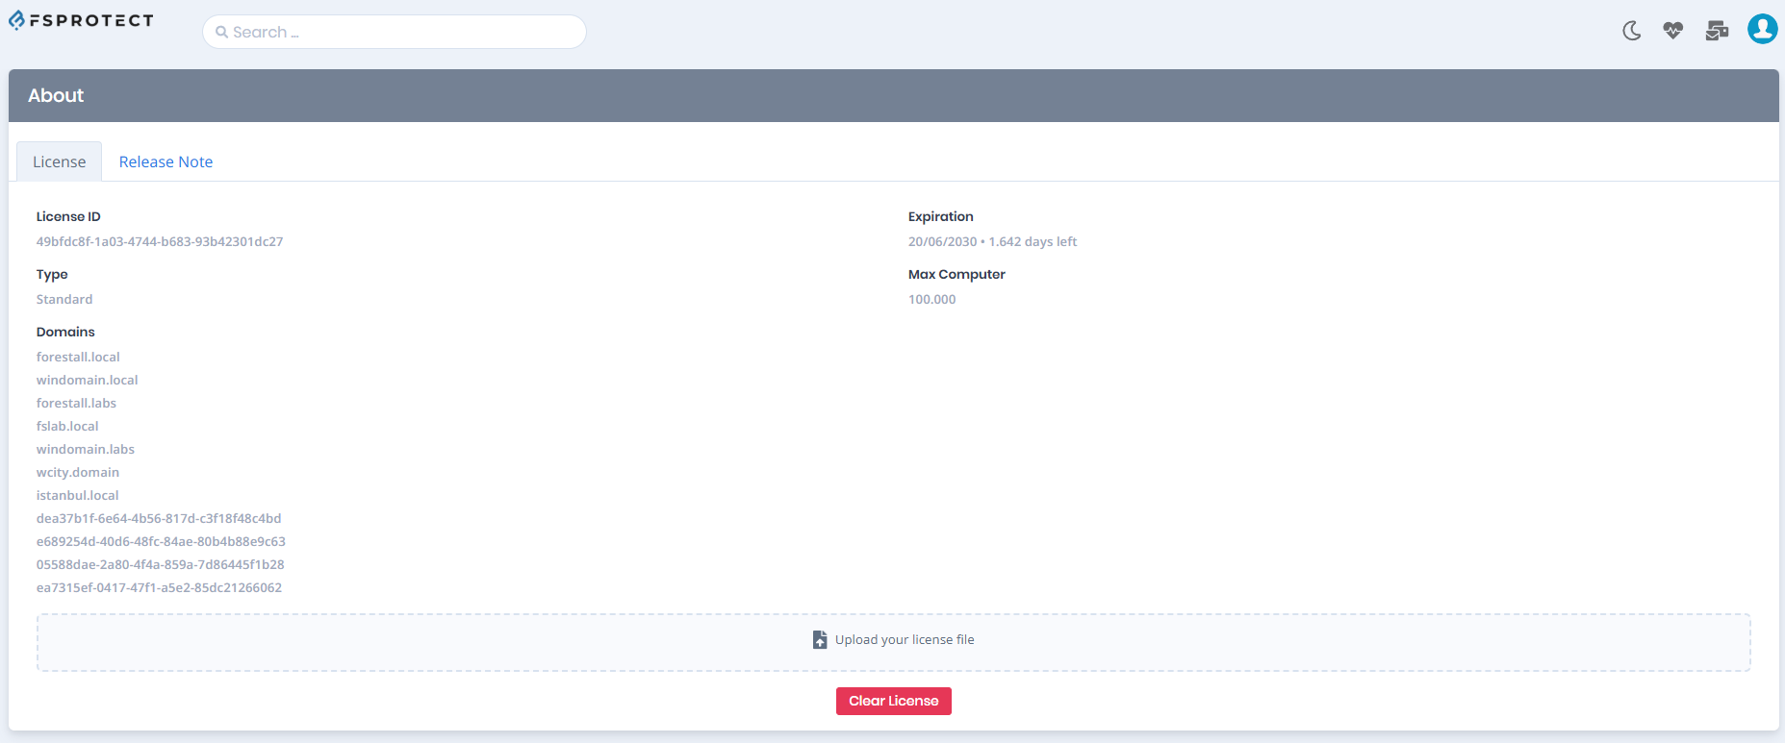Click the magnifier icon in search box
Screen dimensions: 1785x743
(x=221, y=32)
